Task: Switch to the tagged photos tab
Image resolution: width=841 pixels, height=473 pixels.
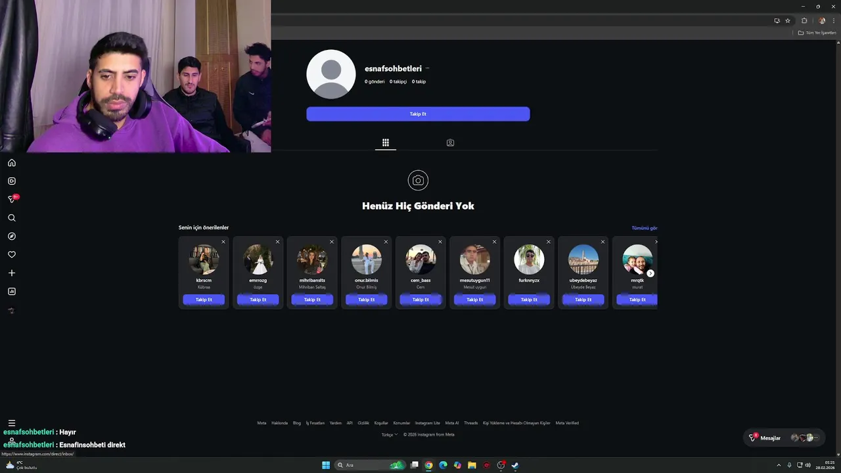Action: pyautogui.click(x=450, y=143)
